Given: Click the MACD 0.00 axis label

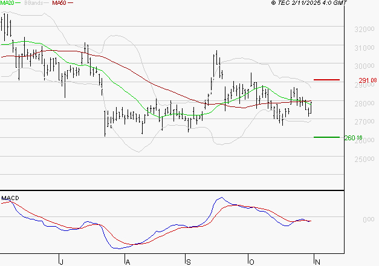Looking at the screenshot, I should click(369, 219).
